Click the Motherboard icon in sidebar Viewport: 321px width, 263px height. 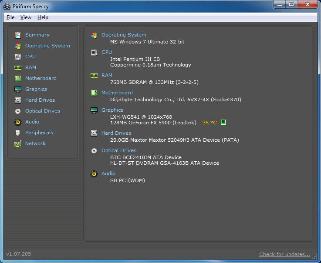click(x=18, y=79)
